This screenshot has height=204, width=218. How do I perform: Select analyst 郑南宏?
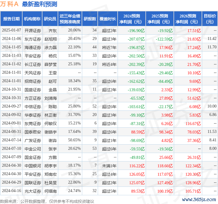[50, 174]
